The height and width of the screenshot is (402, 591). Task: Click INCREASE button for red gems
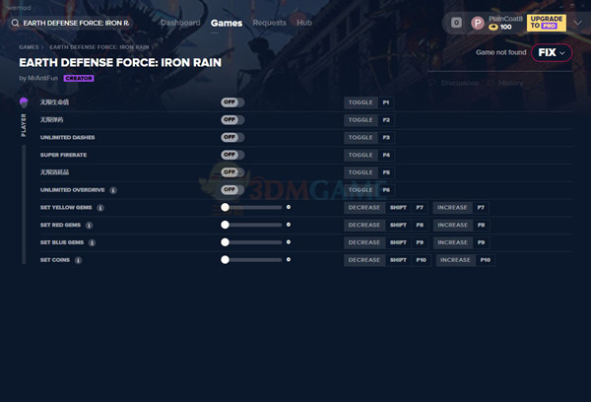(x=452, y=225)
